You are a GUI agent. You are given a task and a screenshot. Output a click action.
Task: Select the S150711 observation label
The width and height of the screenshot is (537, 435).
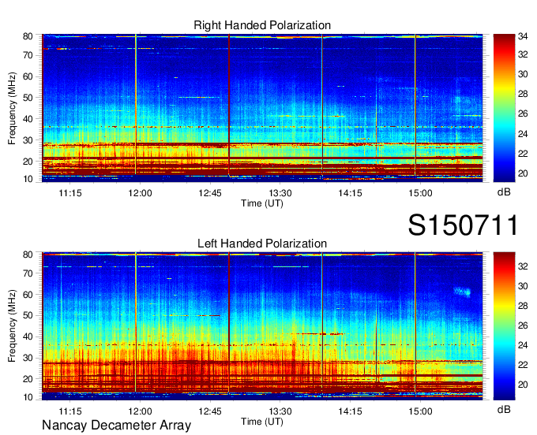click(463, 225)
